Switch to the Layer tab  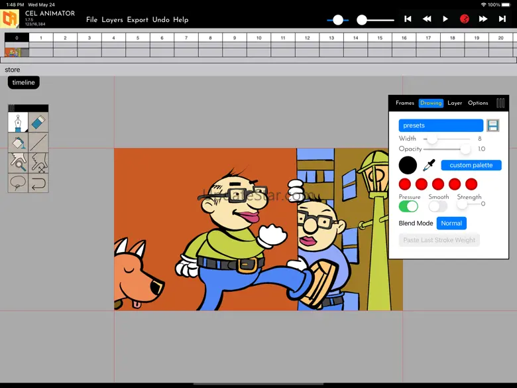pos(455,103)
